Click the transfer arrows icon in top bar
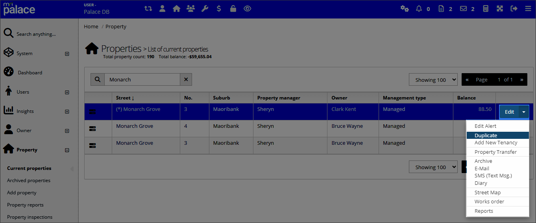 coord(148,8)
